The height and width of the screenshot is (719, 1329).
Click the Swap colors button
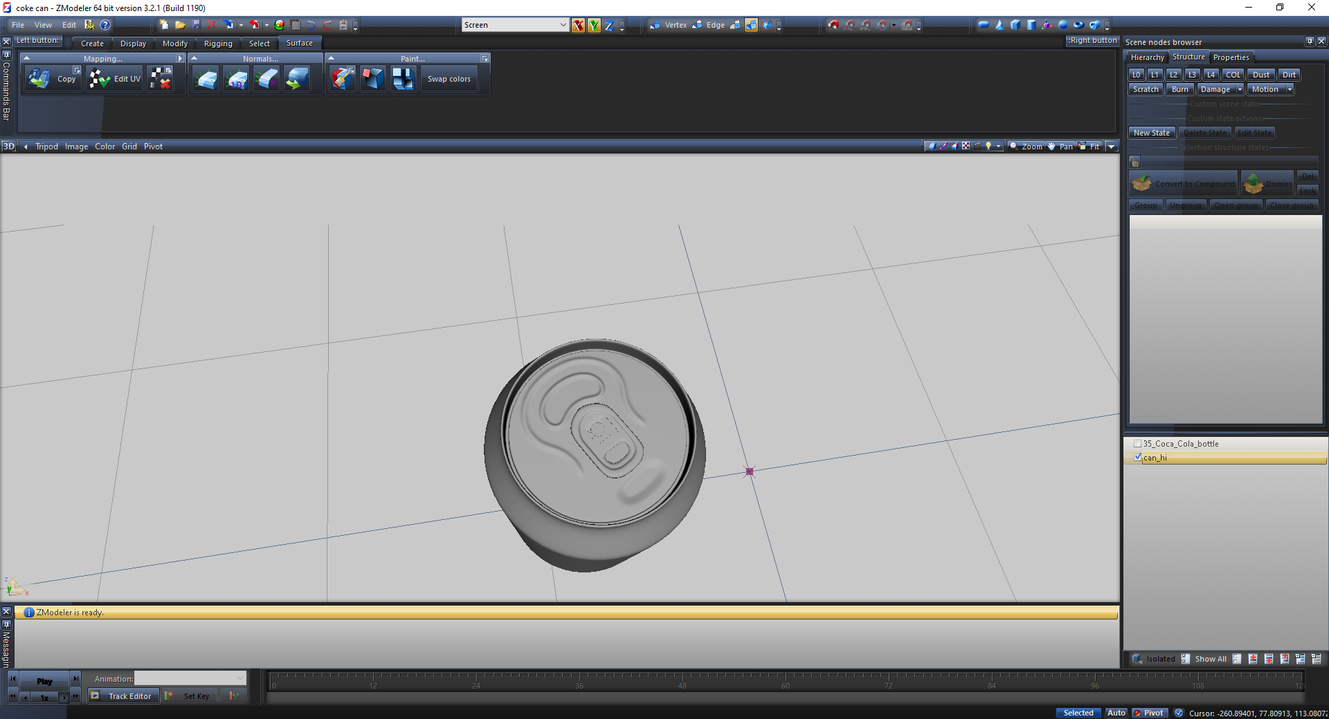click(449, 79)
